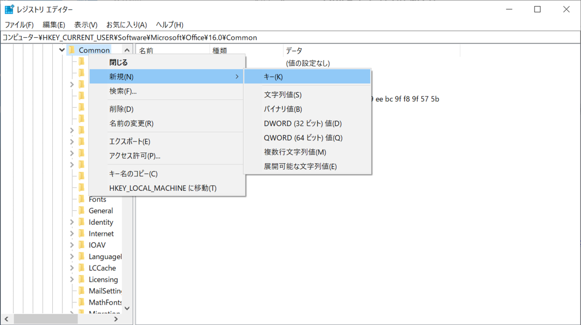Click the Common key folder icon
The image size is (581, 325).
pos(72,50)
